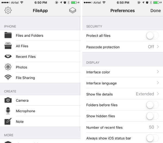Turn on Show hidden files

tap(152, 116)
